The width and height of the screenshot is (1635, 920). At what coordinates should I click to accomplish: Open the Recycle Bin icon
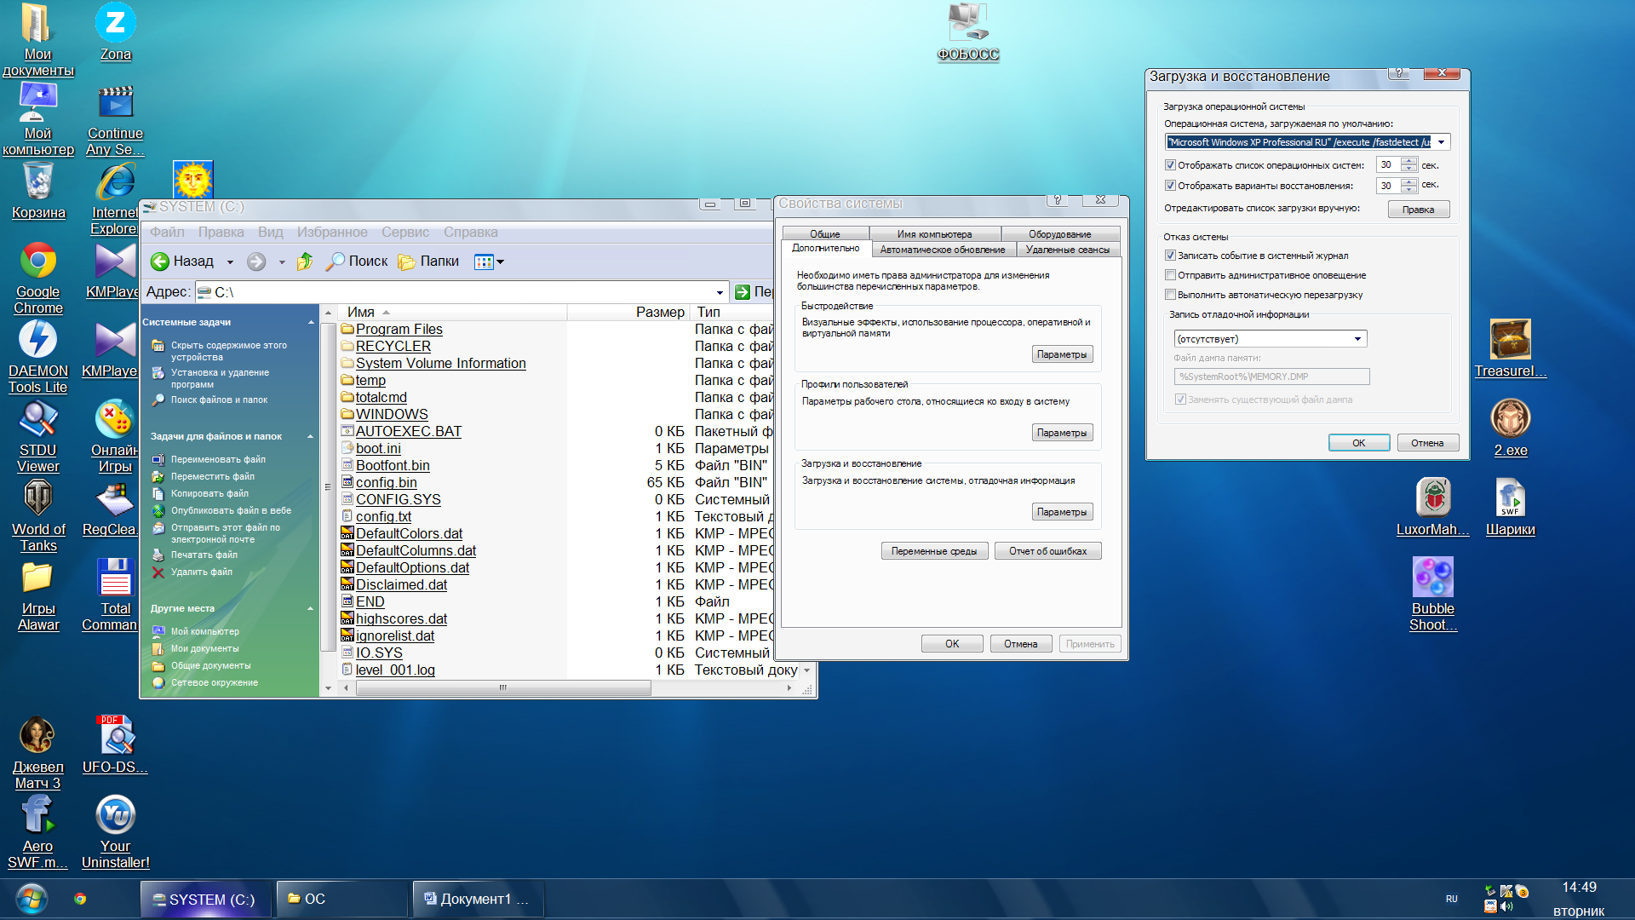tap(38, 182)
